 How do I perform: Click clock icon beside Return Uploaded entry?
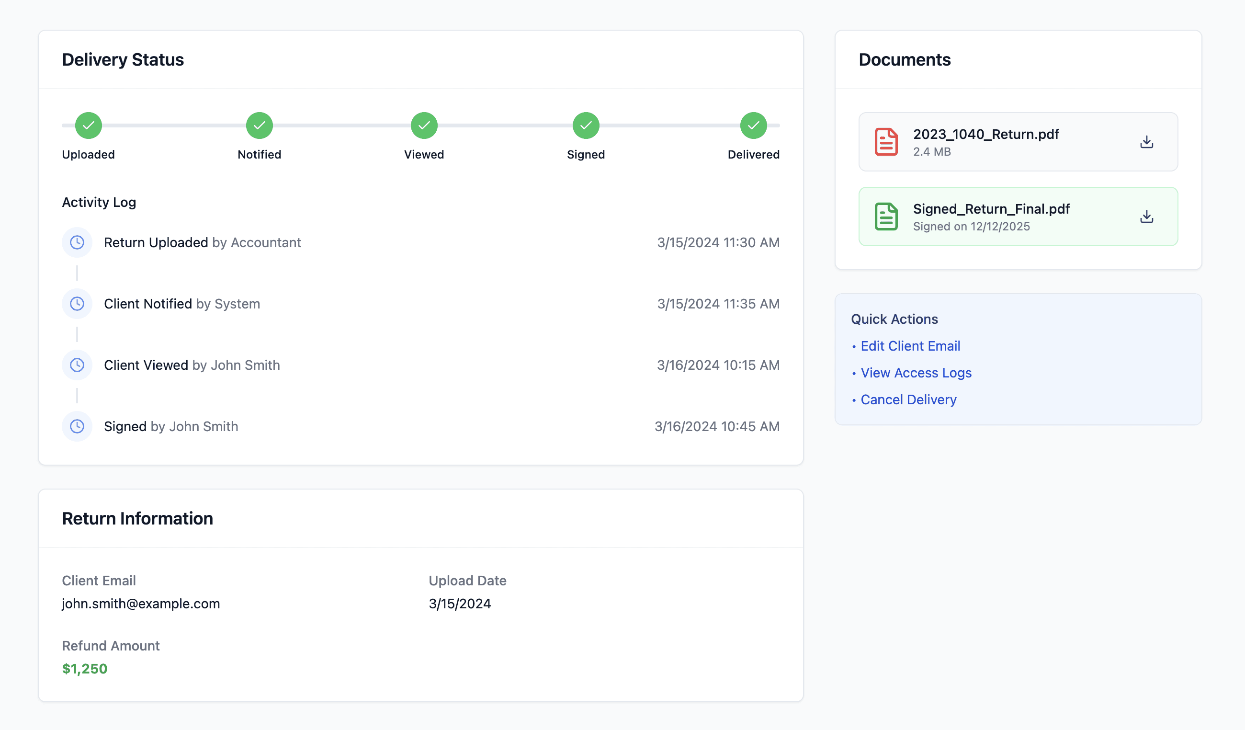point(77,243)
